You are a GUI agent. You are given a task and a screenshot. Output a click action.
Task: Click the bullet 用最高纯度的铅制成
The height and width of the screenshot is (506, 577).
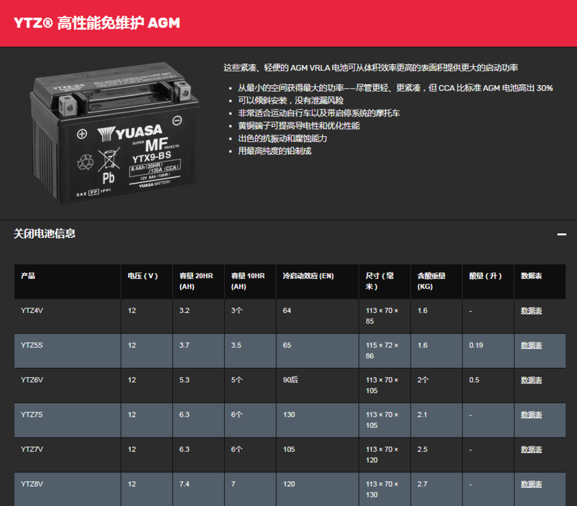(274, 151)
